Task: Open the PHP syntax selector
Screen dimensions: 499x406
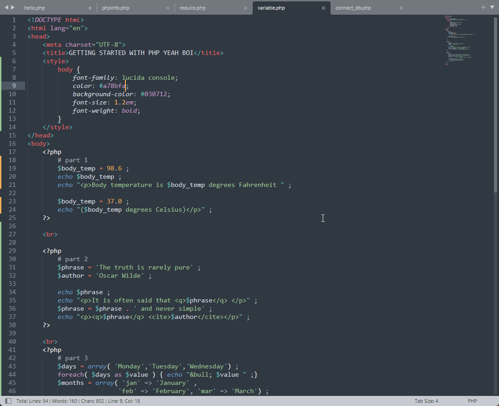Action: [472, 401]
